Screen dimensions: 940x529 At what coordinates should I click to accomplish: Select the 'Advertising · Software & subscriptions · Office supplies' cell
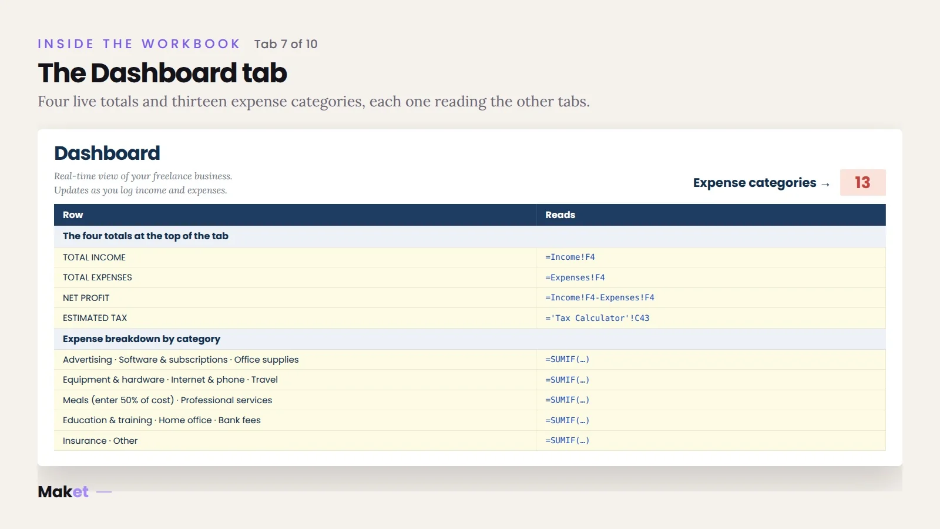(x=295, y=360)
